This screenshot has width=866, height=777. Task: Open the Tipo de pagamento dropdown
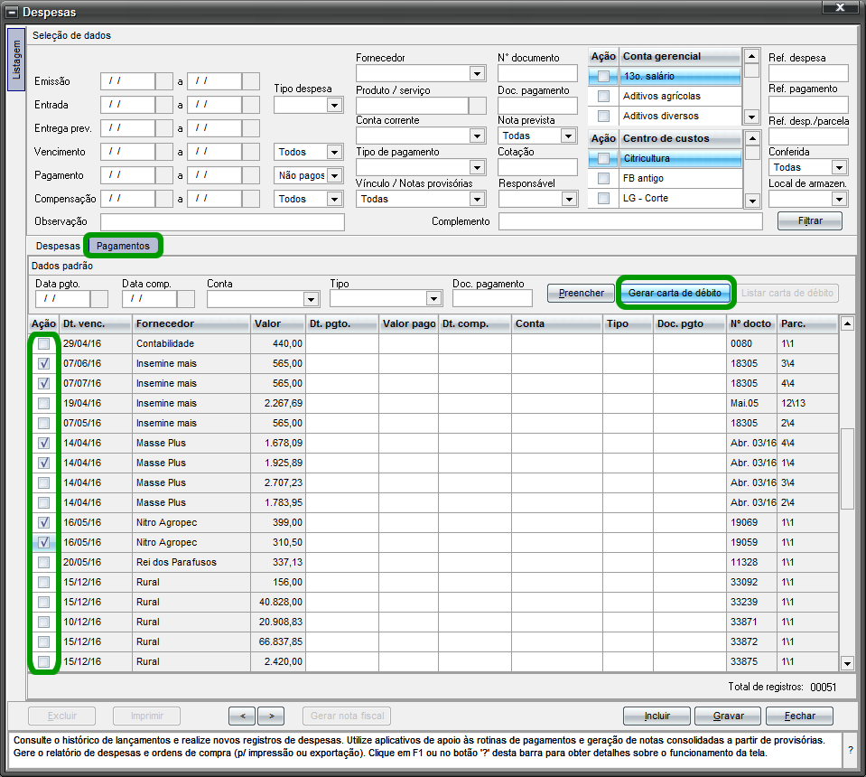pos(477,167)
